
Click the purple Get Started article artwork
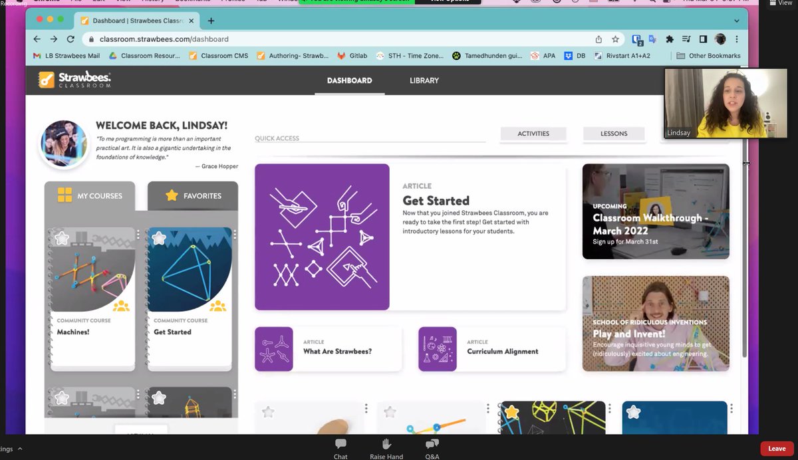coord(322,237)
